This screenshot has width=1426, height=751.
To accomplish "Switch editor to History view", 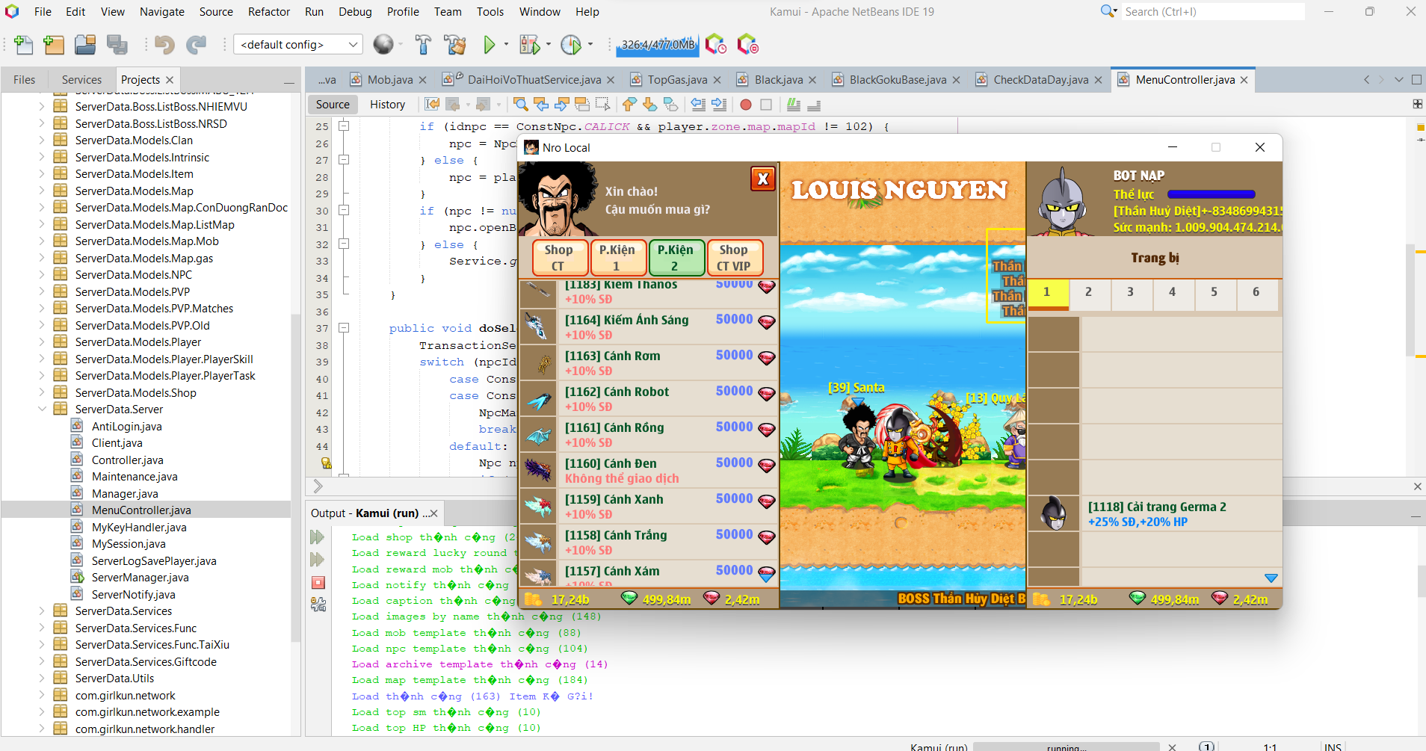I will coord(387,105).
